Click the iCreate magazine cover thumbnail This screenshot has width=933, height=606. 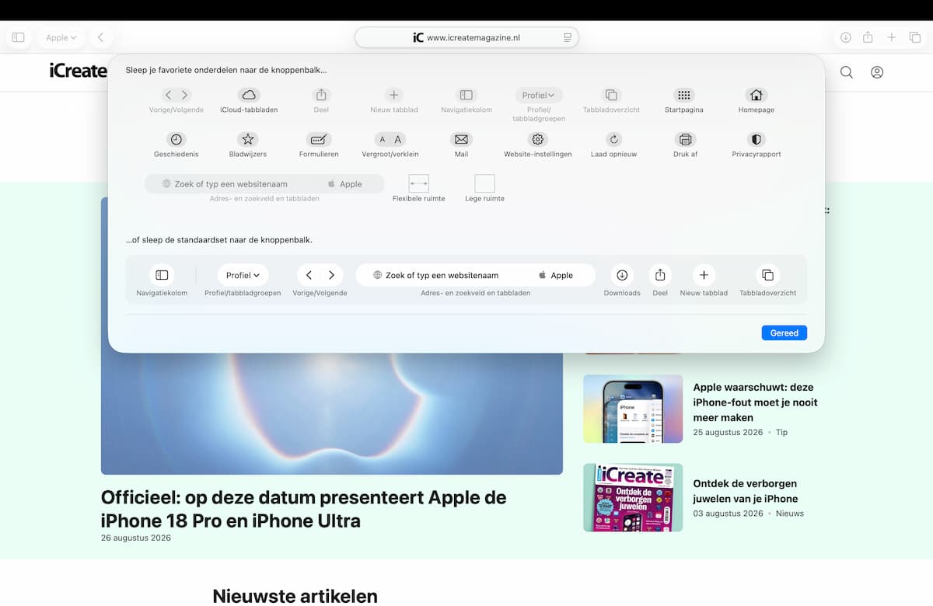point(633,497)
